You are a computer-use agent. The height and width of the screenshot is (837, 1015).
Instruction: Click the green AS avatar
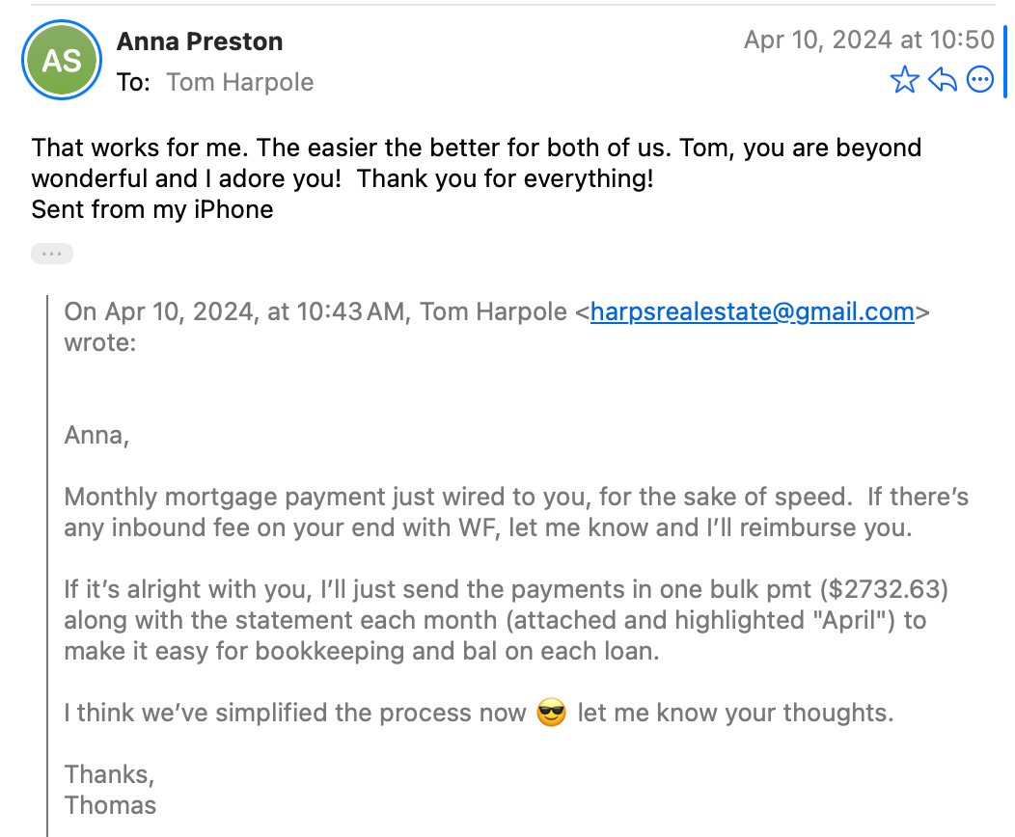coord(62,62)
